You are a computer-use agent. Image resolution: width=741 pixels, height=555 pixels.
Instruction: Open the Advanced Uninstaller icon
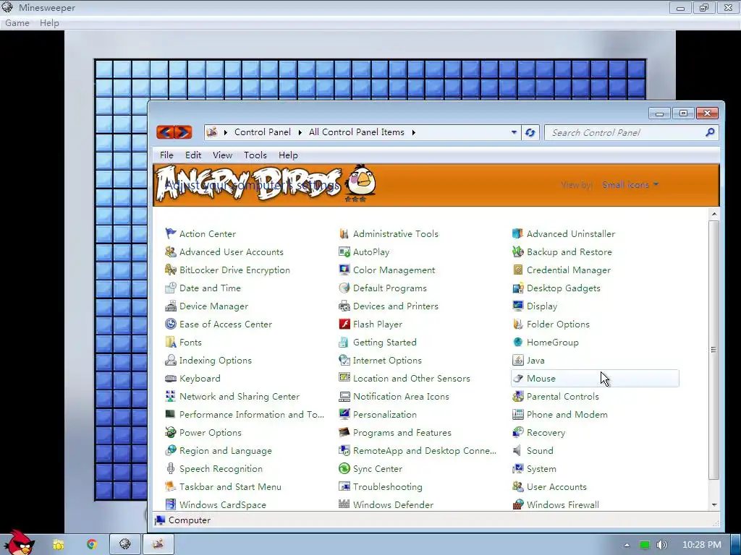point(517,233)
